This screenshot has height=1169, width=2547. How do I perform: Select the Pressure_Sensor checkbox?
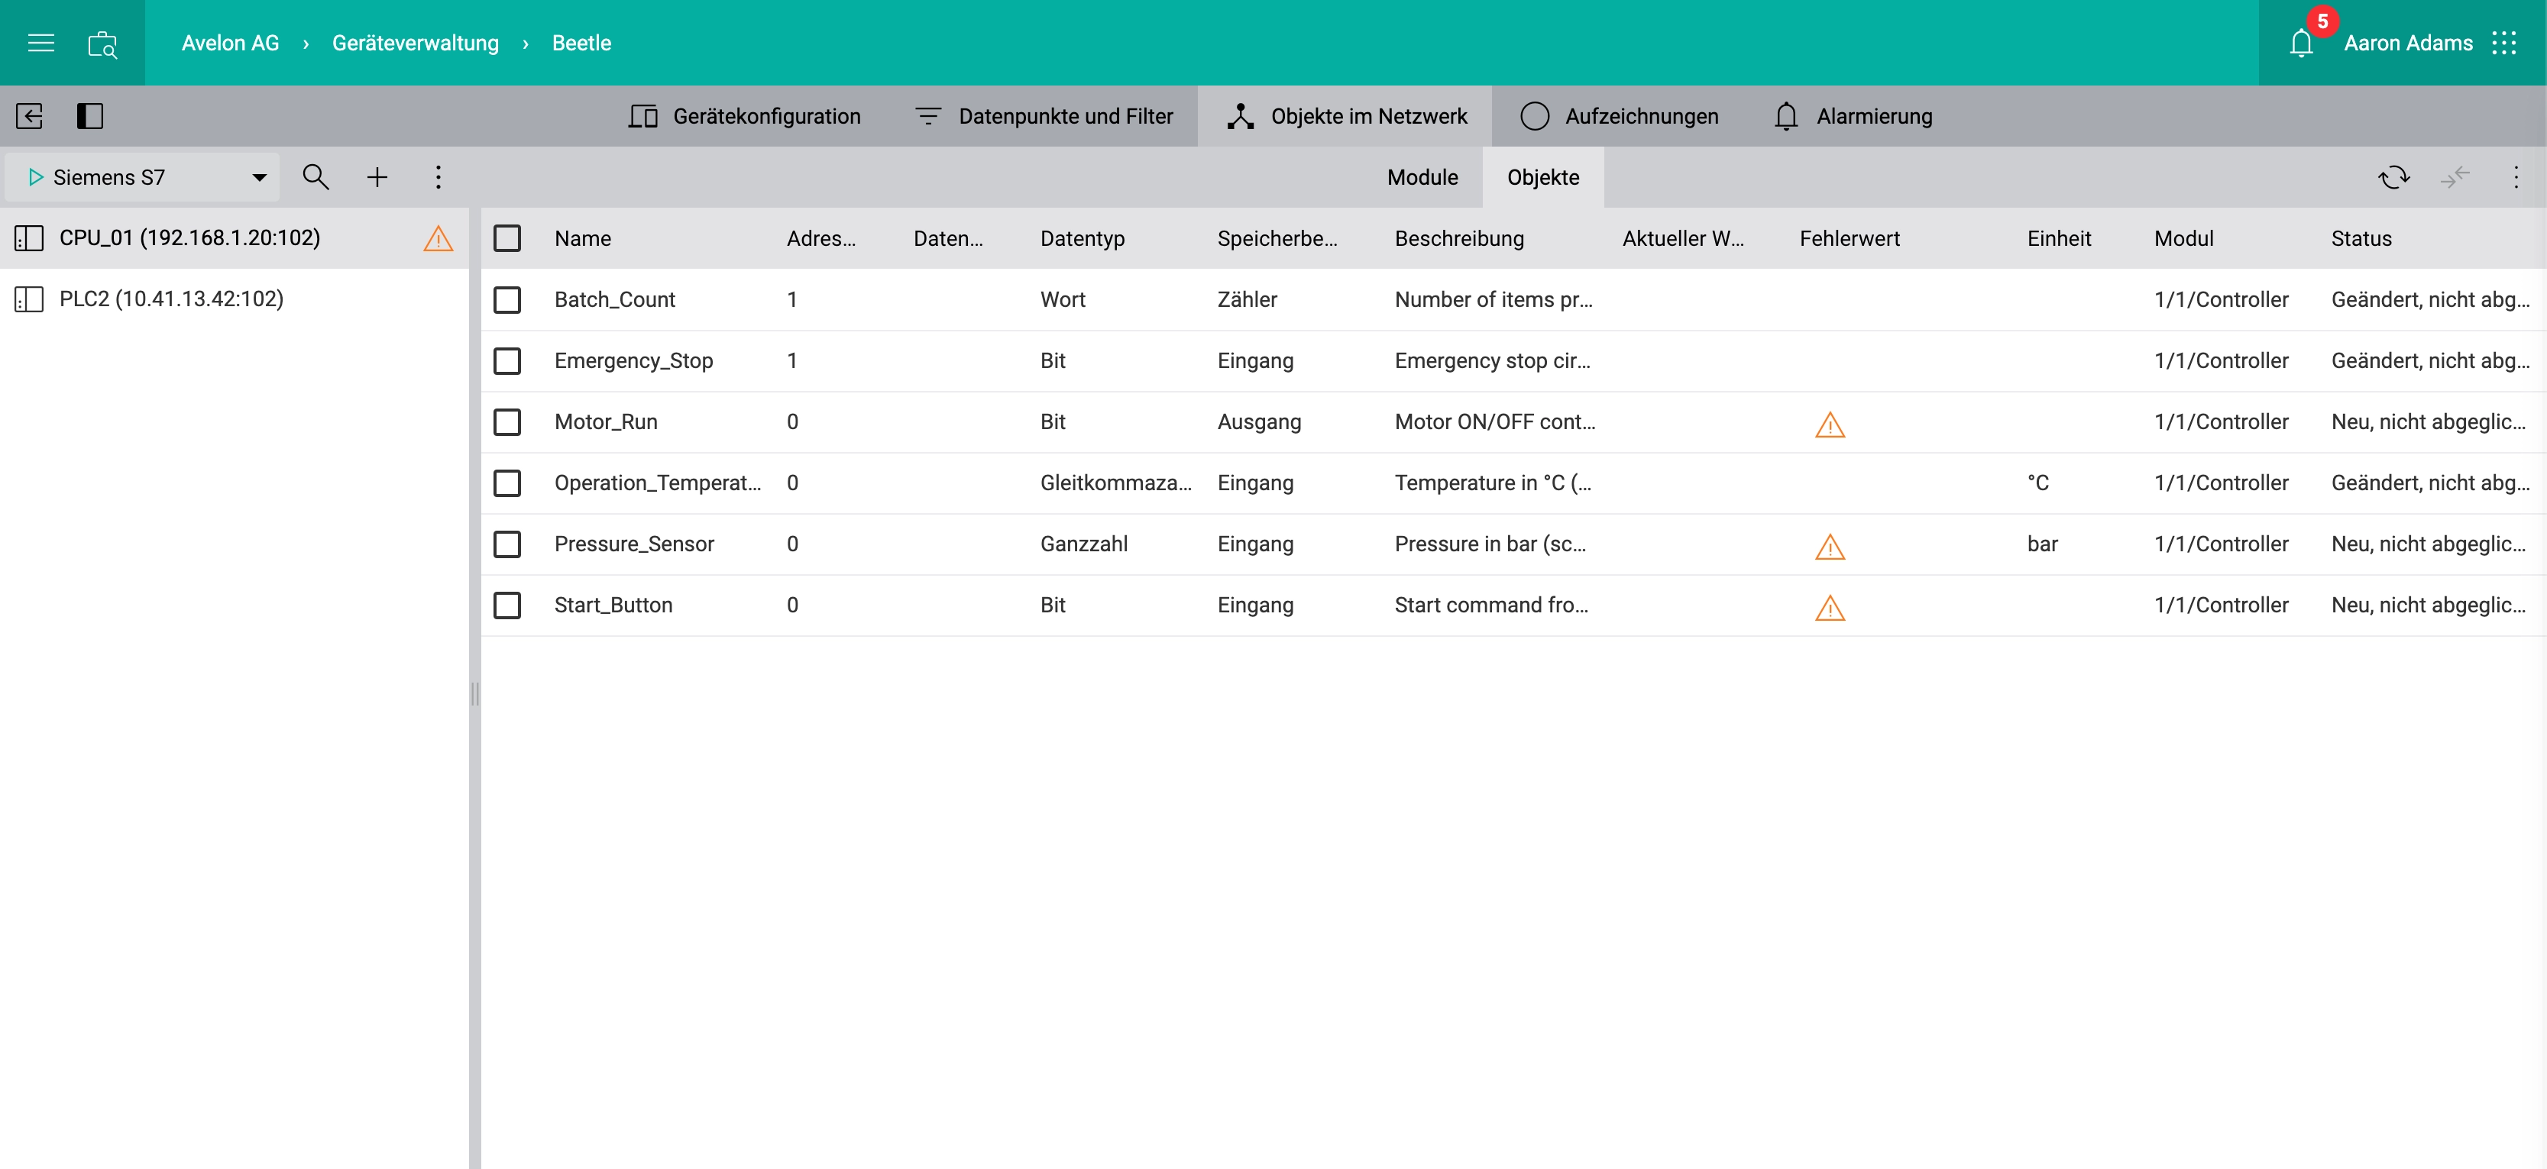pyautogui.click(x=507, y=544)
